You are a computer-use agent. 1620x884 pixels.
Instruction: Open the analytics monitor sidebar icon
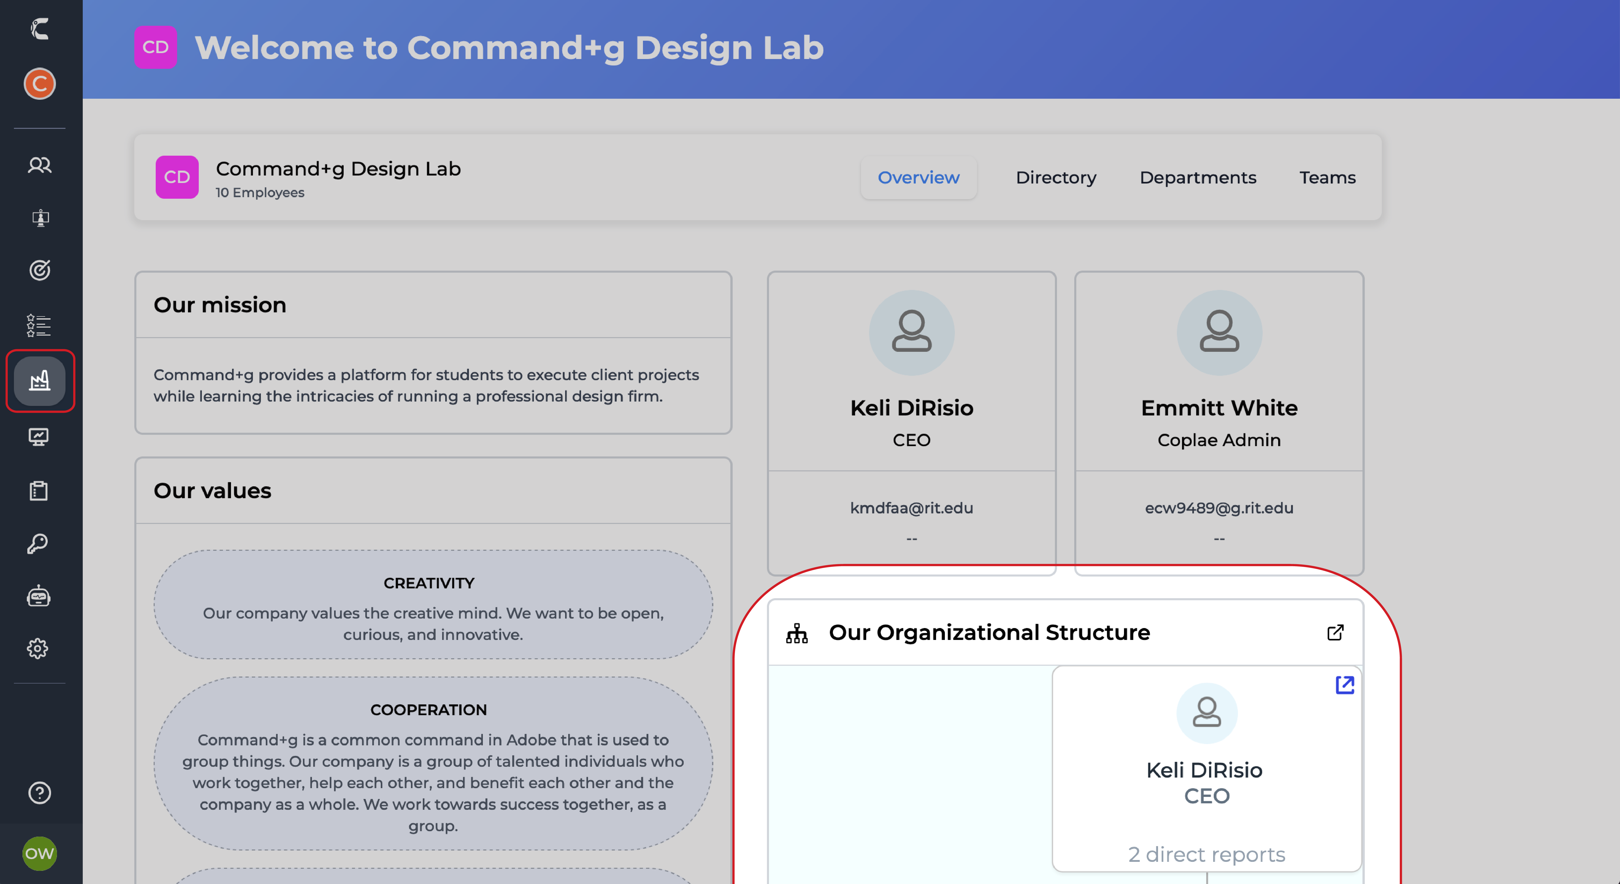[x=39, y=436]
